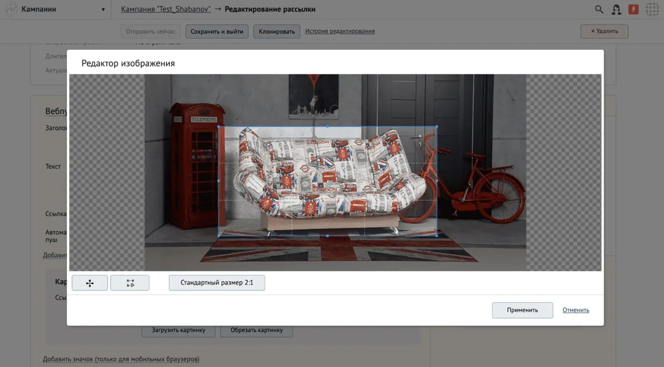Screen dimensions: 664x367
Task: Cancel editing via Отменить link
Action: 576,310
